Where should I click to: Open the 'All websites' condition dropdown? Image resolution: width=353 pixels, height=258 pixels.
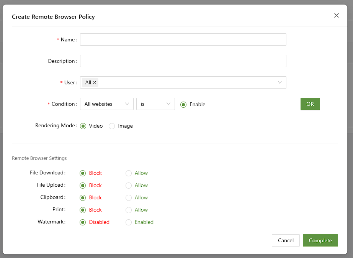point(106,104)
